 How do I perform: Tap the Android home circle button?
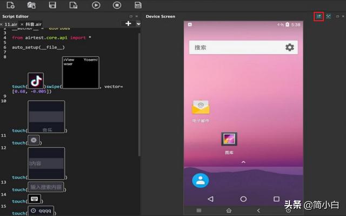pyautogui.click(x=243, y=199)
